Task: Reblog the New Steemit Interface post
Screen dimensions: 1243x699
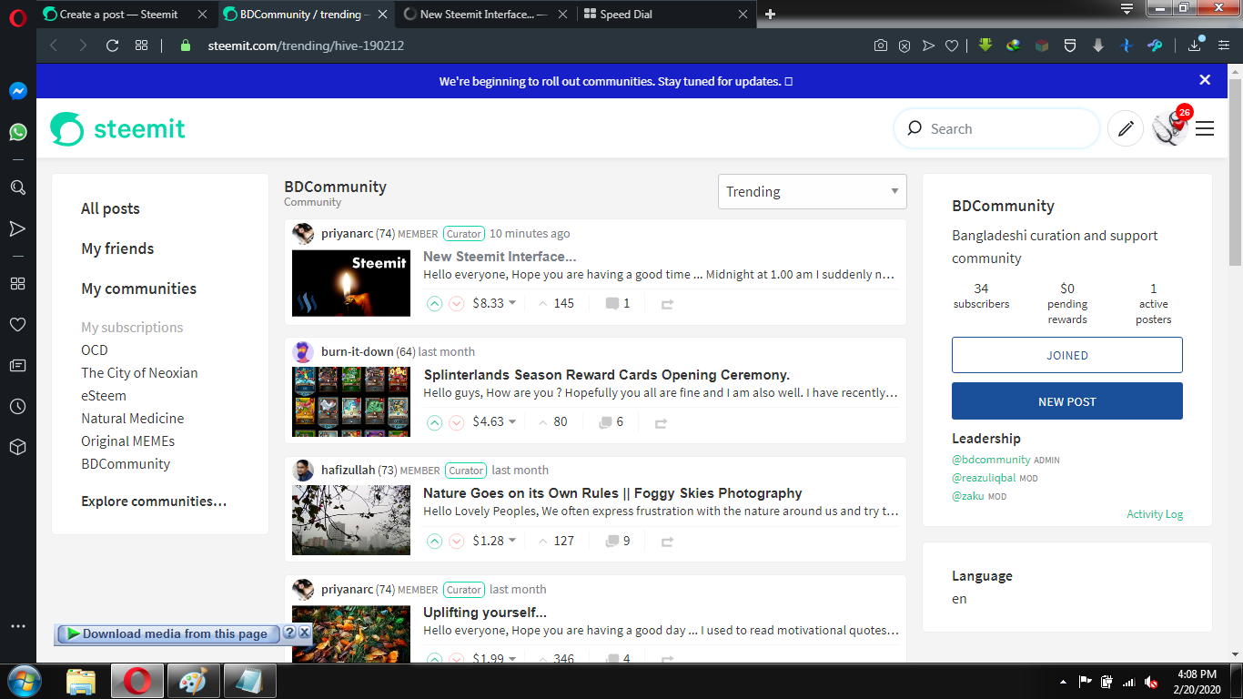Action: 667,304
